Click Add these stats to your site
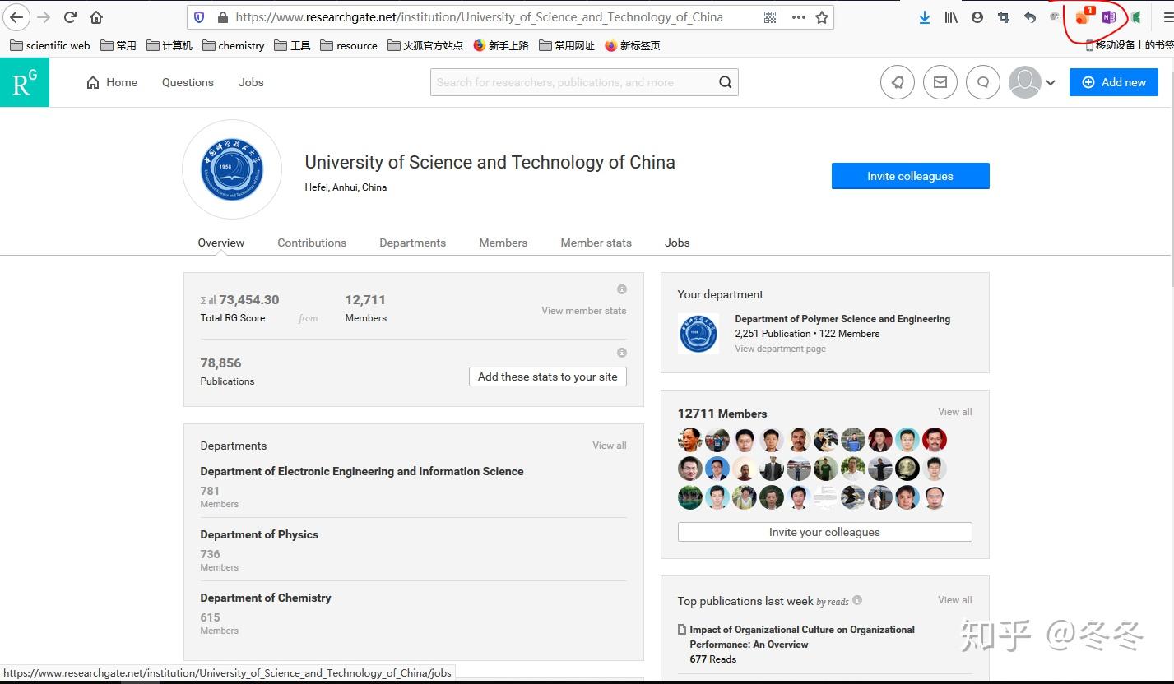 coord(548,377)
